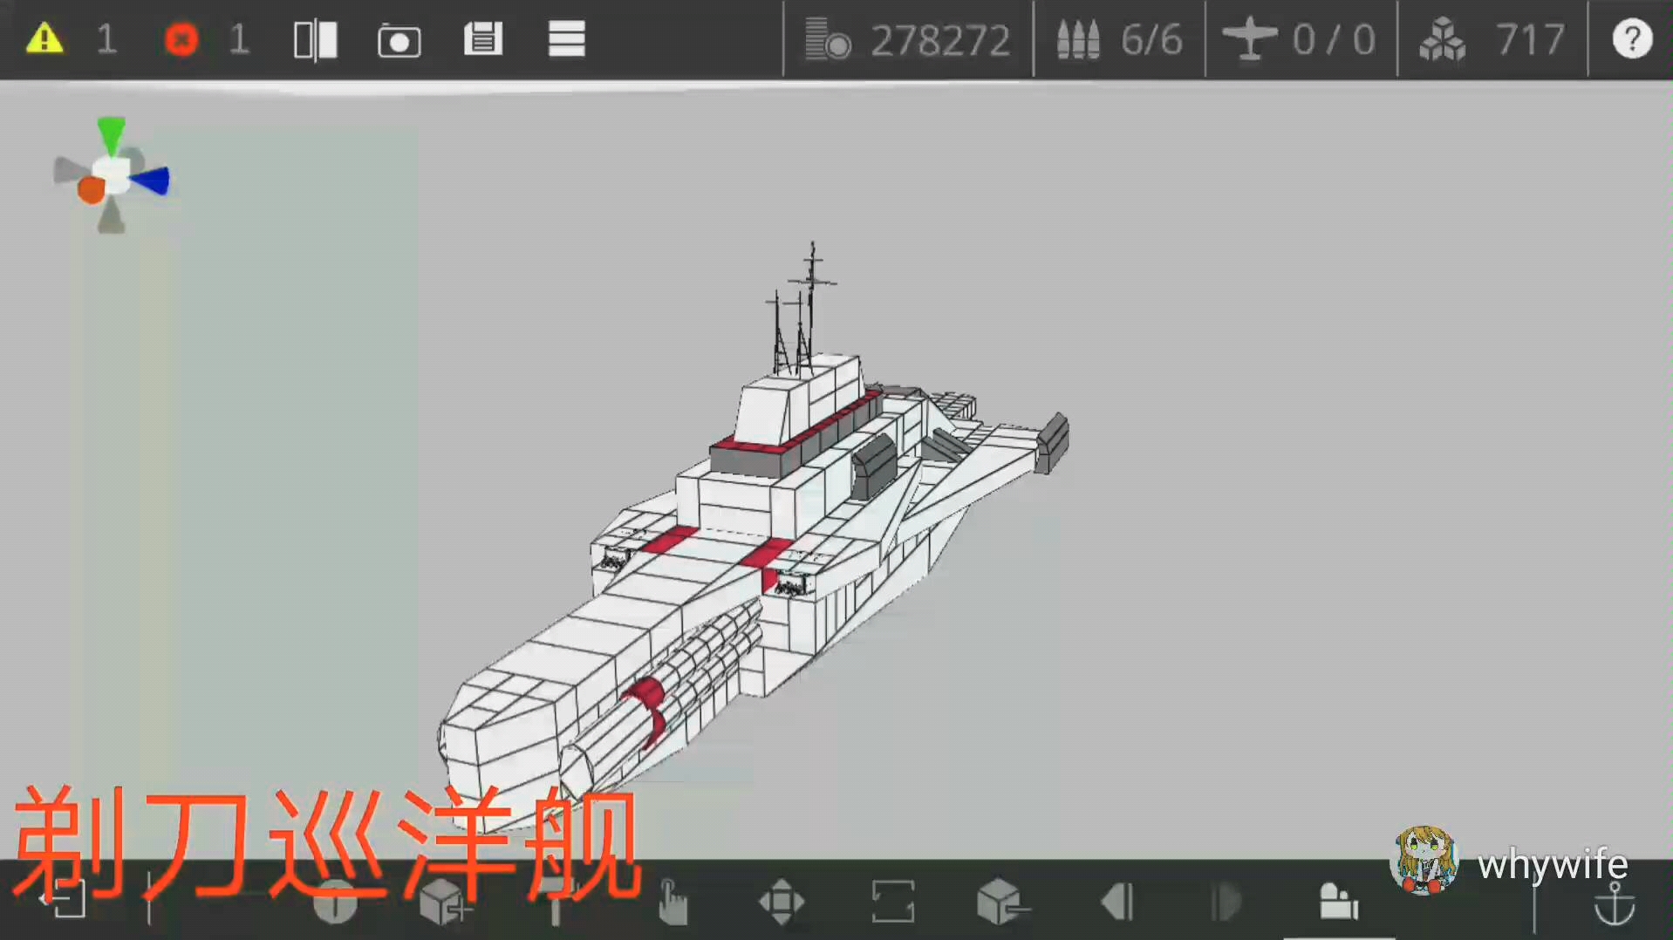Open the yellow warning list

44,39
